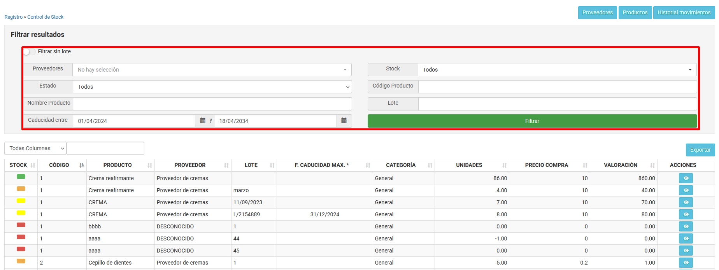Sort table by STOCK column arrows
The image size is (719, 270).
point(33,165)
